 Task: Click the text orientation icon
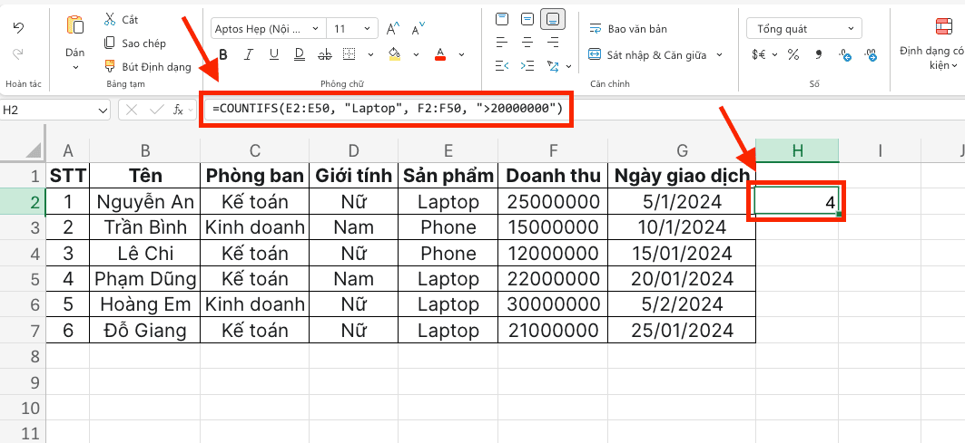click(553, 66)
